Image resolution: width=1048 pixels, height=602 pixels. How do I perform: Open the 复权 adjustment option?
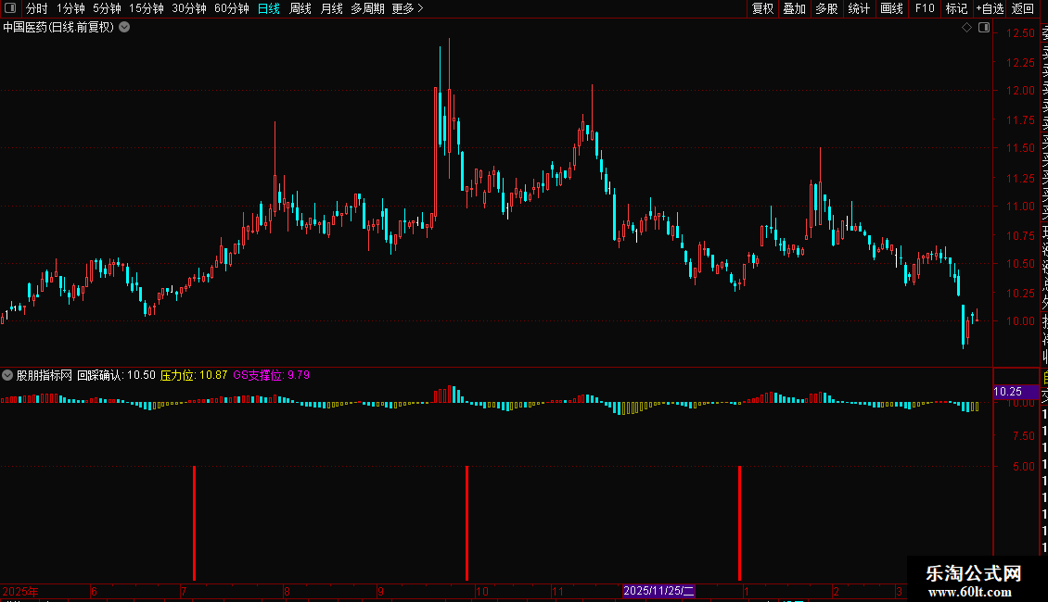(x=762, y=8)
